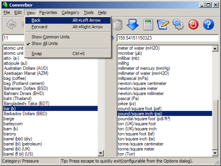Click the right list scroll up arrow
Viewport: 221px width, 166px height.
click(215, 49)
